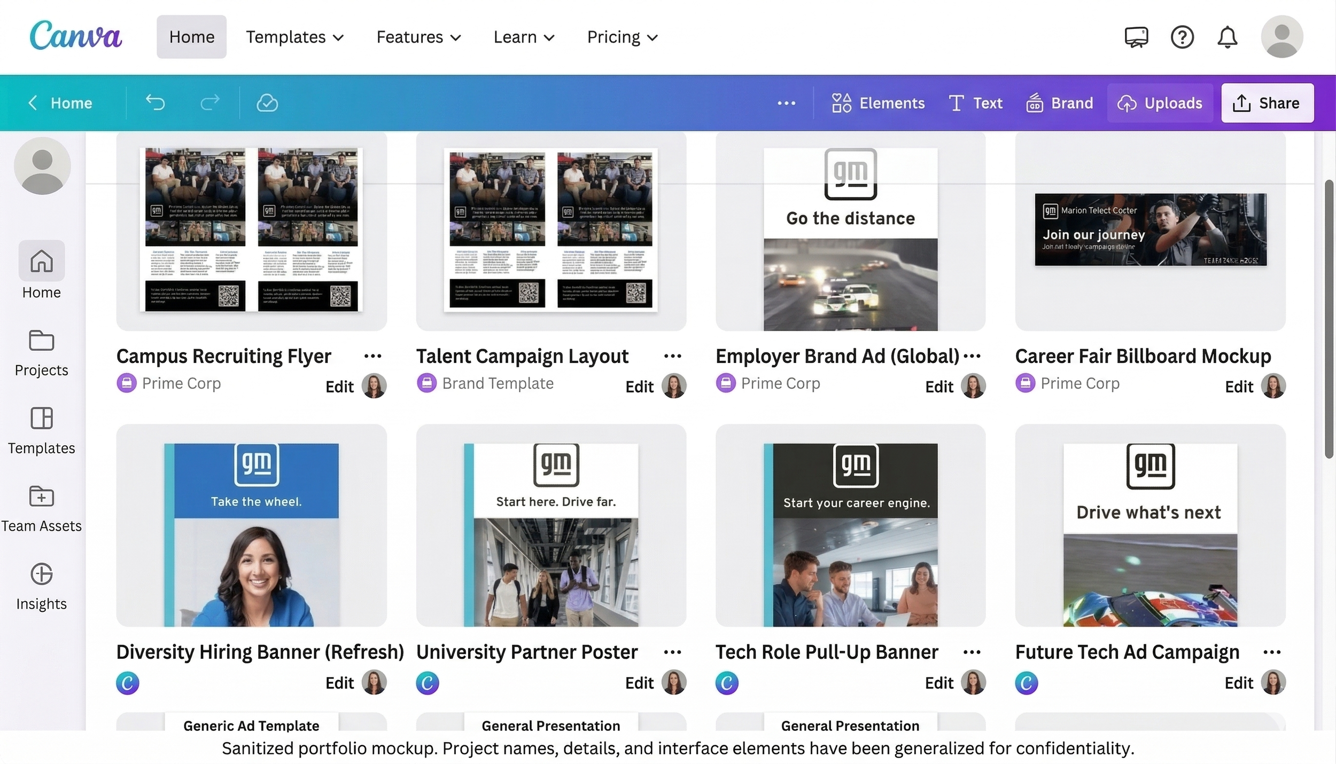
Task: Open the Elements panel
Action: point(878,103)
